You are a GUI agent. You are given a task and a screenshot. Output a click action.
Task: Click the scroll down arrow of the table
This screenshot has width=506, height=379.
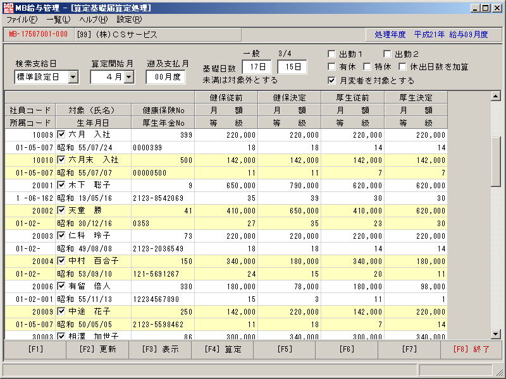(x=496, y=334)
